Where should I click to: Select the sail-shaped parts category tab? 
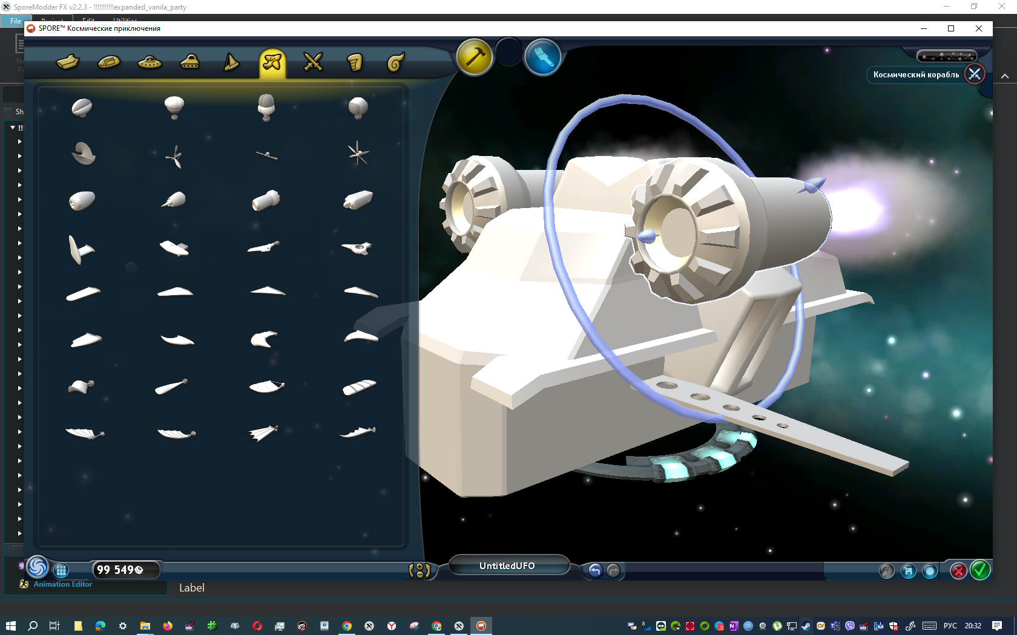pos(231,62)
